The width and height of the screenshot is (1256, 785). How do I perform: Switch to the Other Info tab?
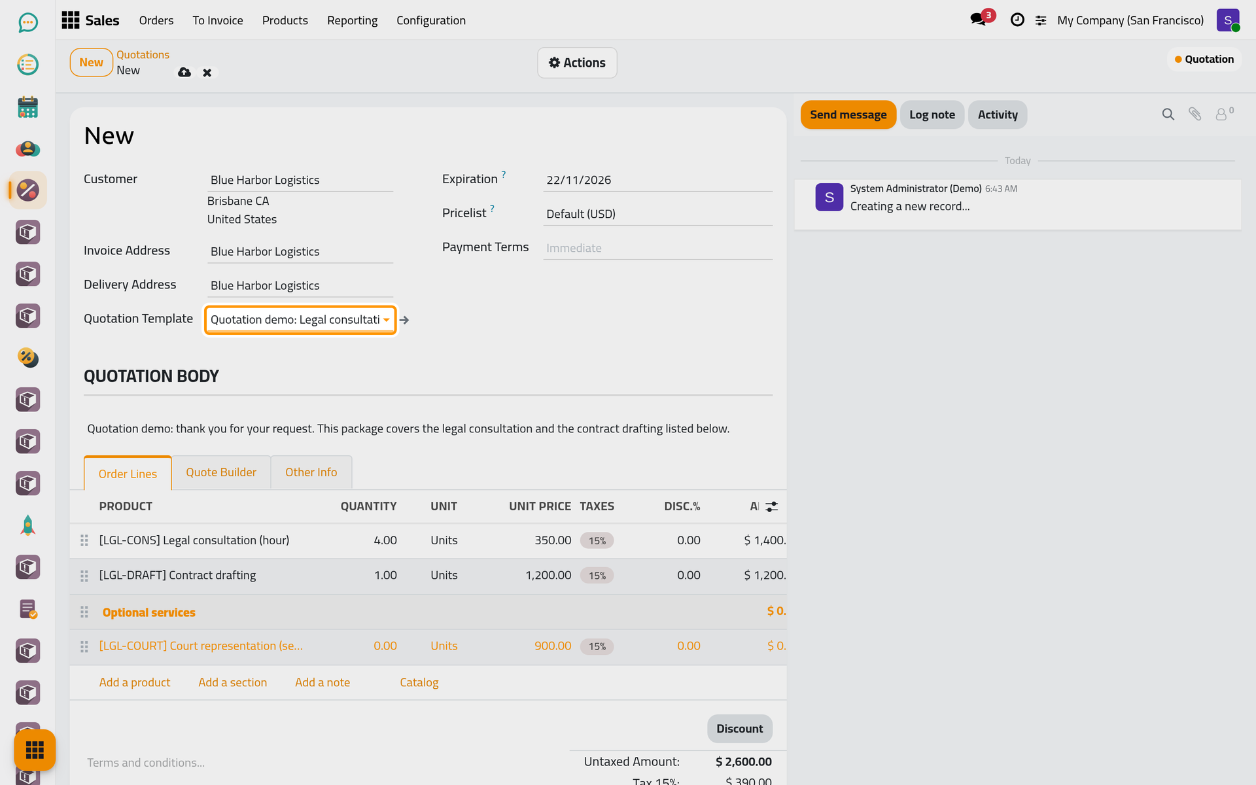click(x=311, y=472)
